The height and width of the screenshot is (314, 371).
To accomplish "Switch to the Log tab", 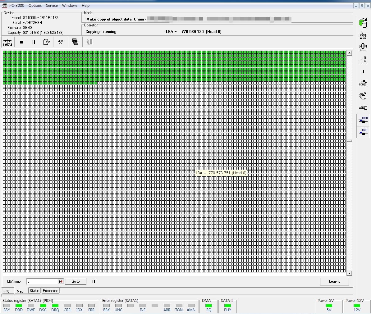I will [7, 291].
